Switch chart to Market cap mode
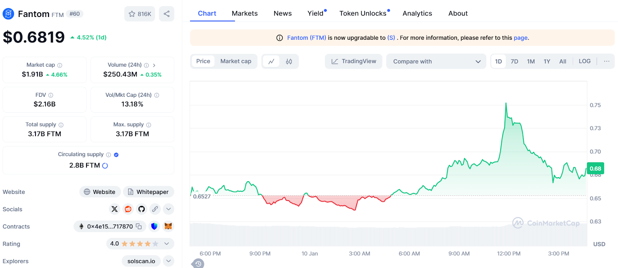Image resolution: width=618 pixels, height=268 pixels. (236, 61)
